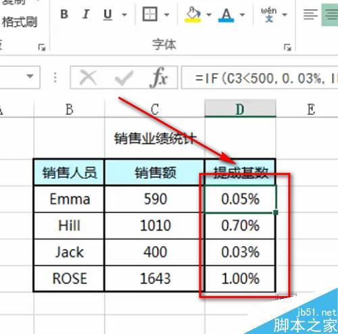Apply yellow fill color bucket

pyautogui.click(x=193, y=14)
